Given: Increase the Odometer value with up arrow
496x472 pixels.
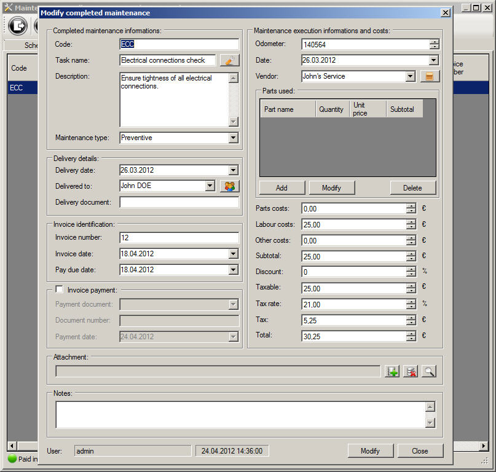Looking at the screenshot, I should tap(435, 42).
